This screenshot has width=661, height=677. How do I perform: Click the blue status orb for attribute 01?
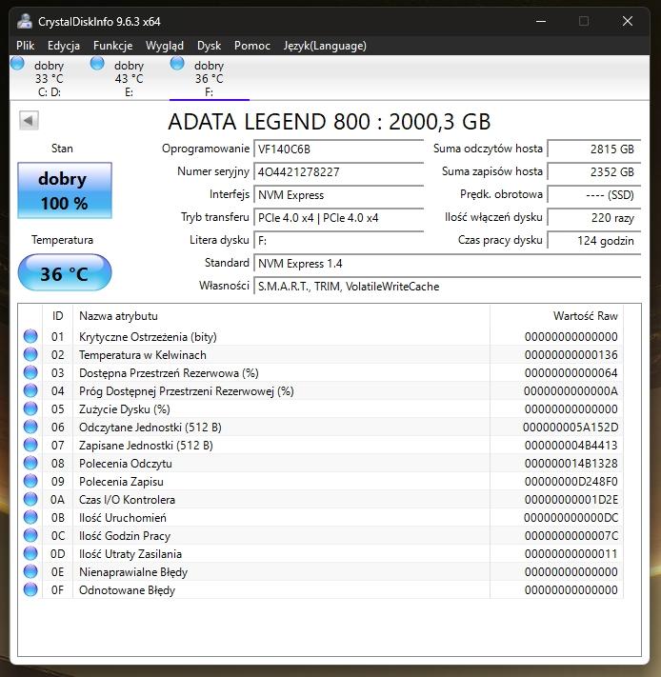click(x=30, y=336)
